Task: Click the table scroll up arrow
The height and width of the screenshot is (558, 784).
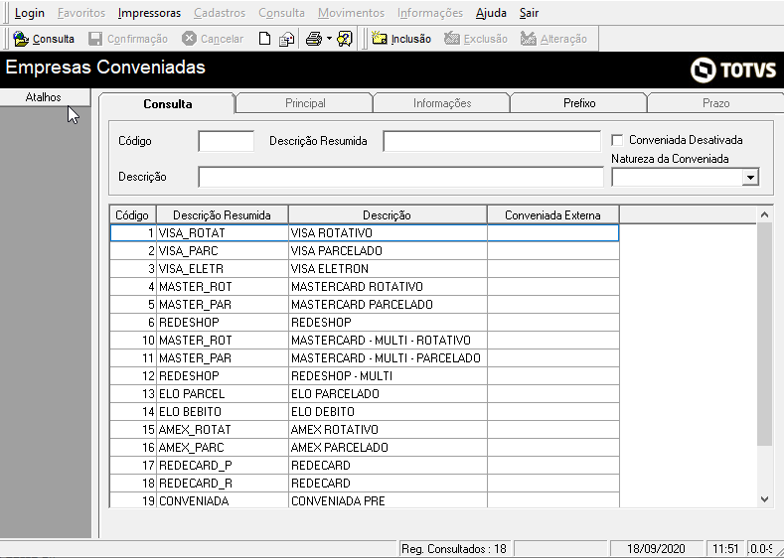Action: pos(764,214)
